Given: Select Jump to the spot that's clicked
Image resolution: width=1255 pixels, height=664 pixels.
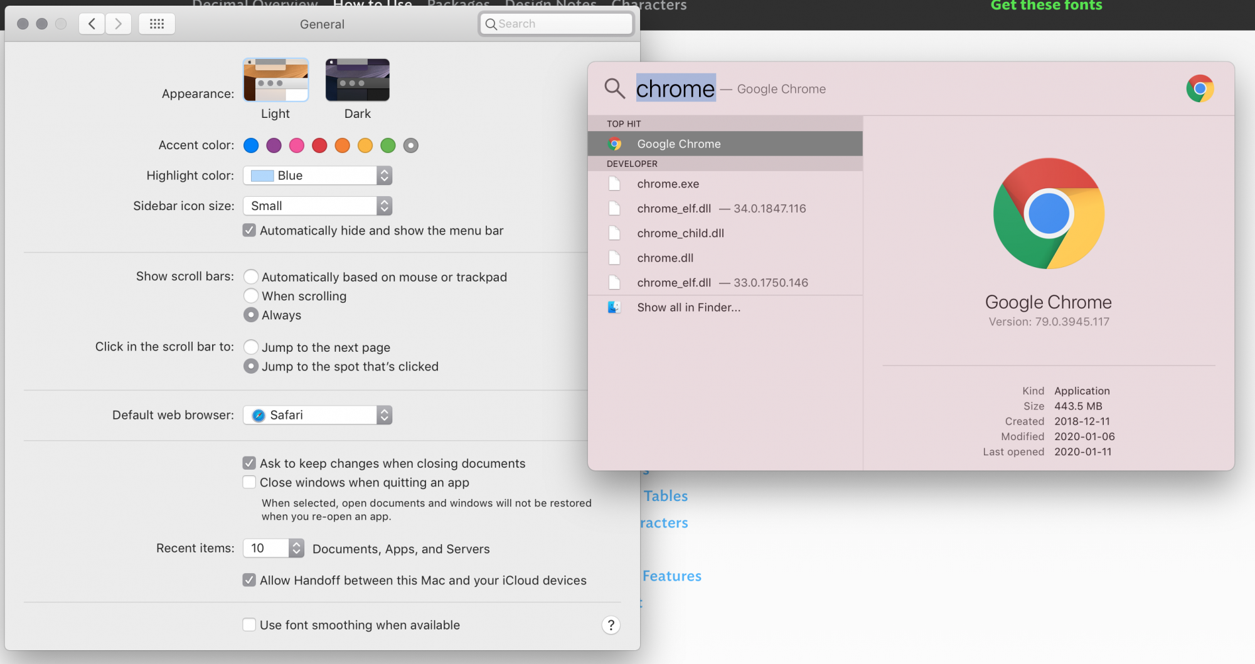Looking at the screenshot, I should (251, 366).
